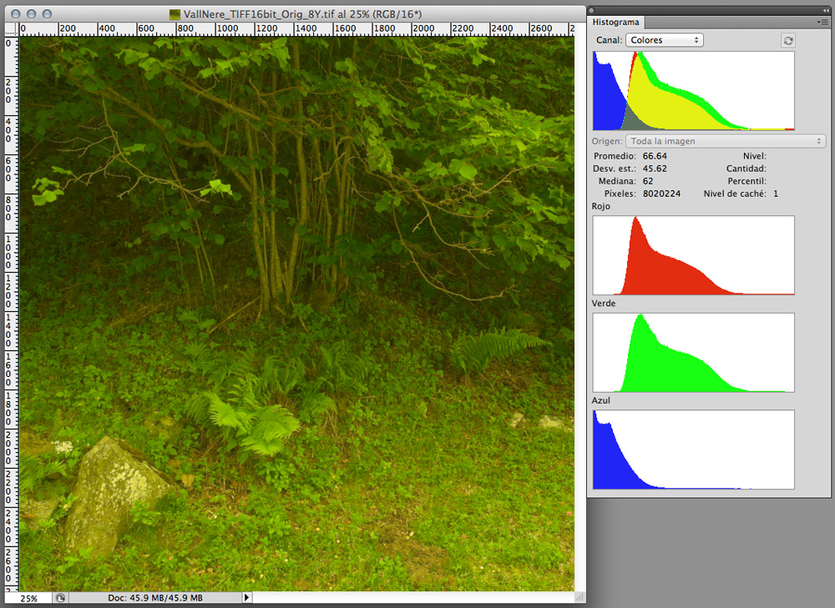Image resolution: width=835 pixels, height=608 pixels.
Task: Click the zoom percentage field showing 25%
Action: (29, 598)
